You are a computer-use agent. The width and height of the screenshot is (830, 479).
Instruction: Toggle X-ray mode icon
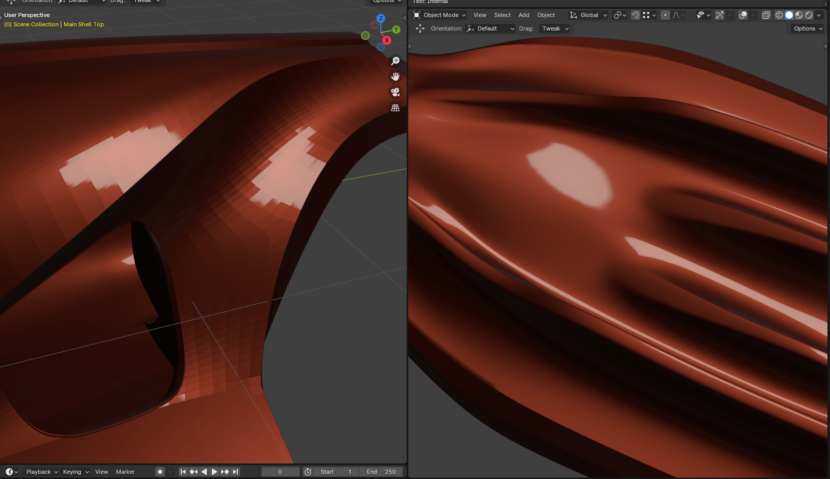point(766,15)
